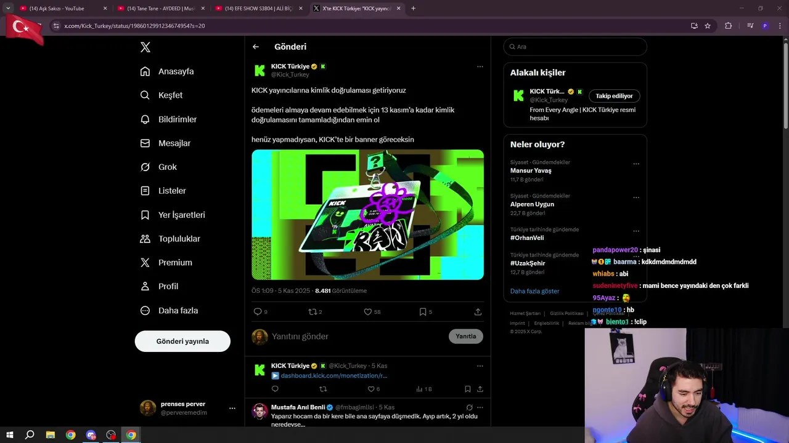Open more options for Alperen Uygun trend
The image size is (789, 443).
tap(636, 198)
